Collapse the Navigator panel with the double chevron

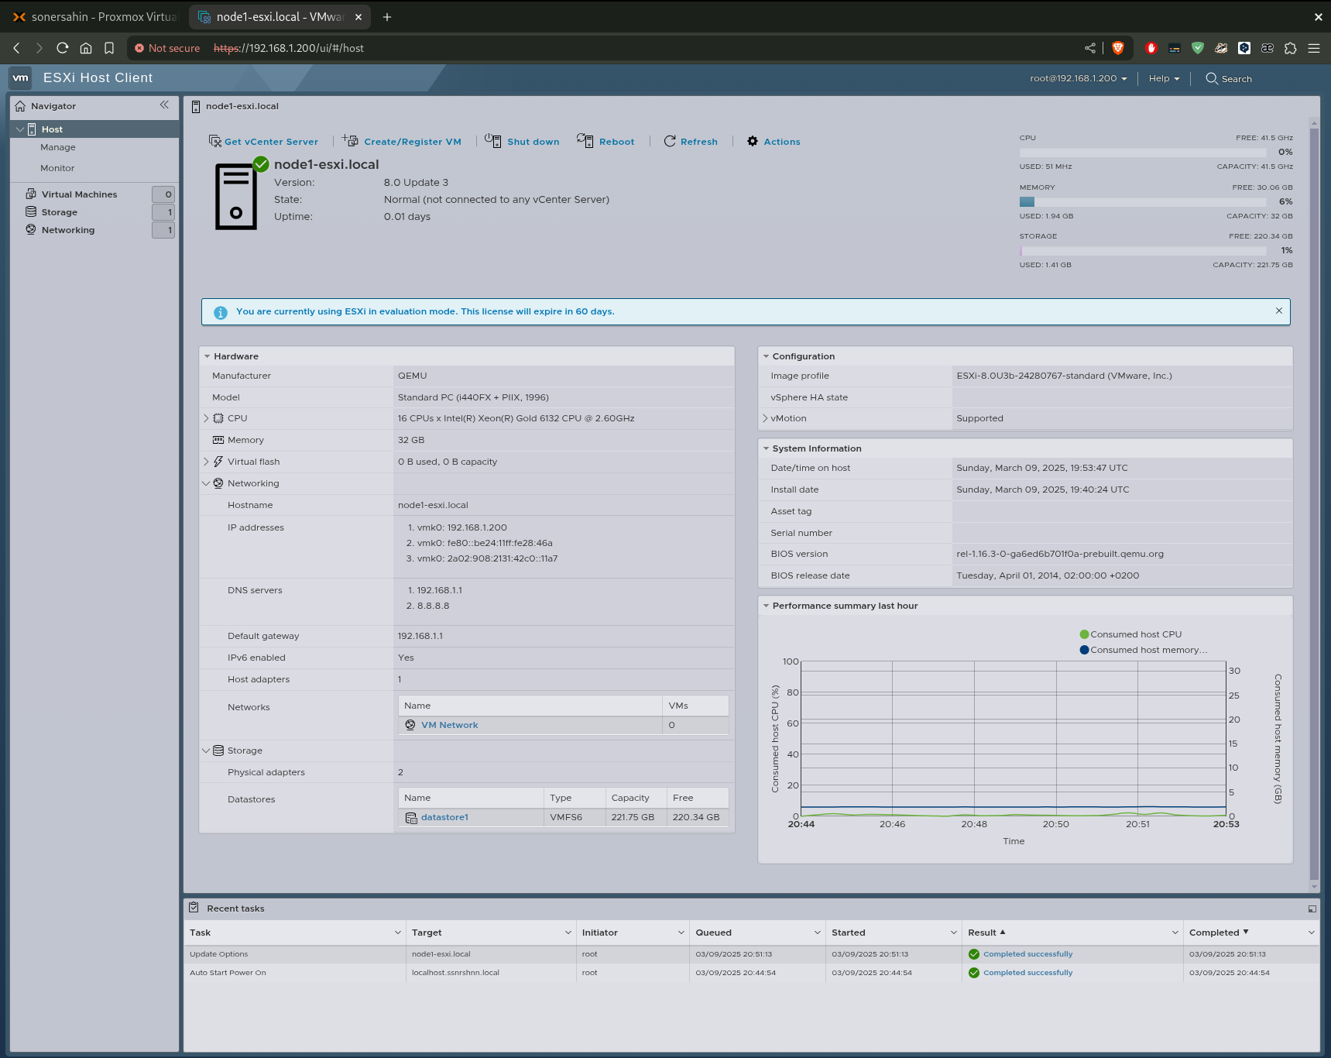tap(165, 105)
